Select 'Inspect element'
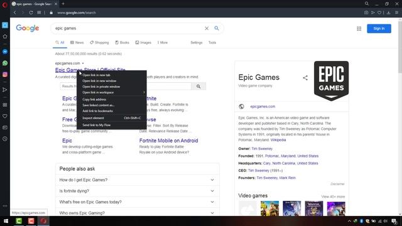This screenshot has width=402, height=226. tap(112, 118)
